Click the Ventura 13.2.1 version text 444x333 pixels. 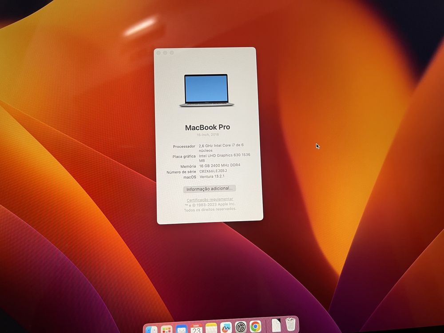pos(212,176)
